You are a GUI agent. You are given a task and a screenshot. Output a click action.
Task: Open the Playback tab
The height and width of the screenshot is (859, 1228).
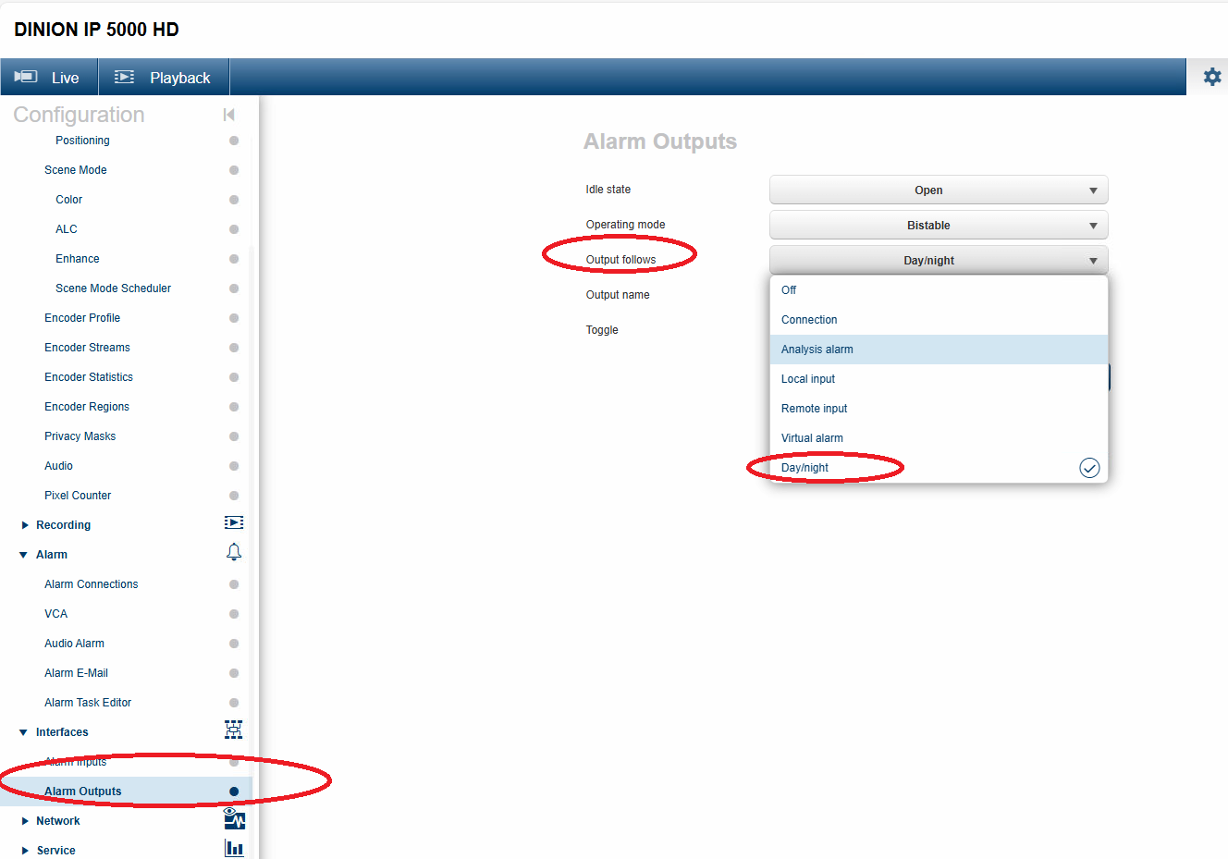click(164, 78)
